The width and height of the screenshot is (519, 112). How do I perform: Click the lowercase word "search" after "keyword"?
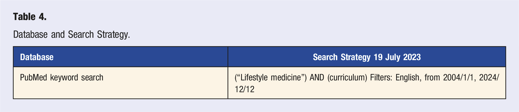pyautogui.click(x=92, y=78)
